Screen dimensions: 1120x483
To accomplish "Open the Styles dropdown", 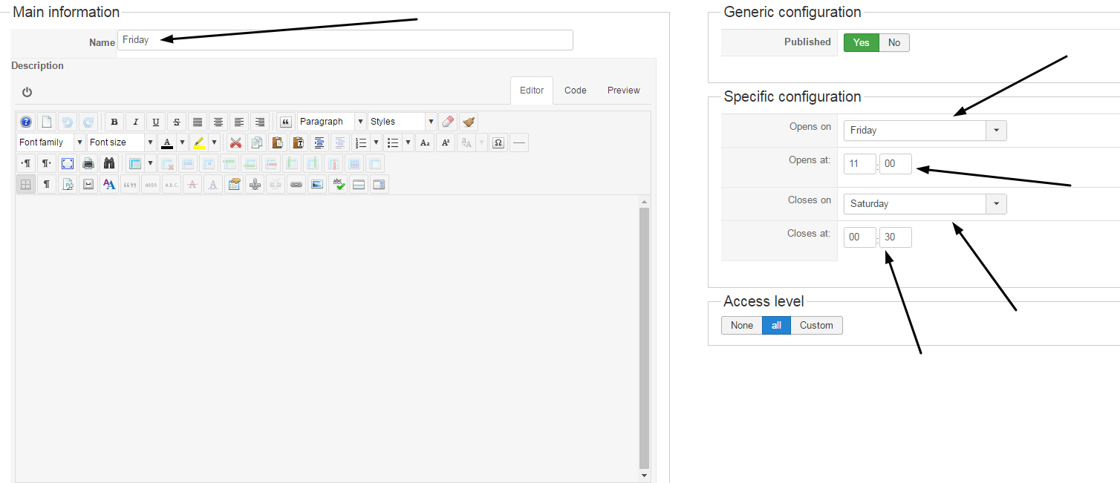I will pos(403,122).
